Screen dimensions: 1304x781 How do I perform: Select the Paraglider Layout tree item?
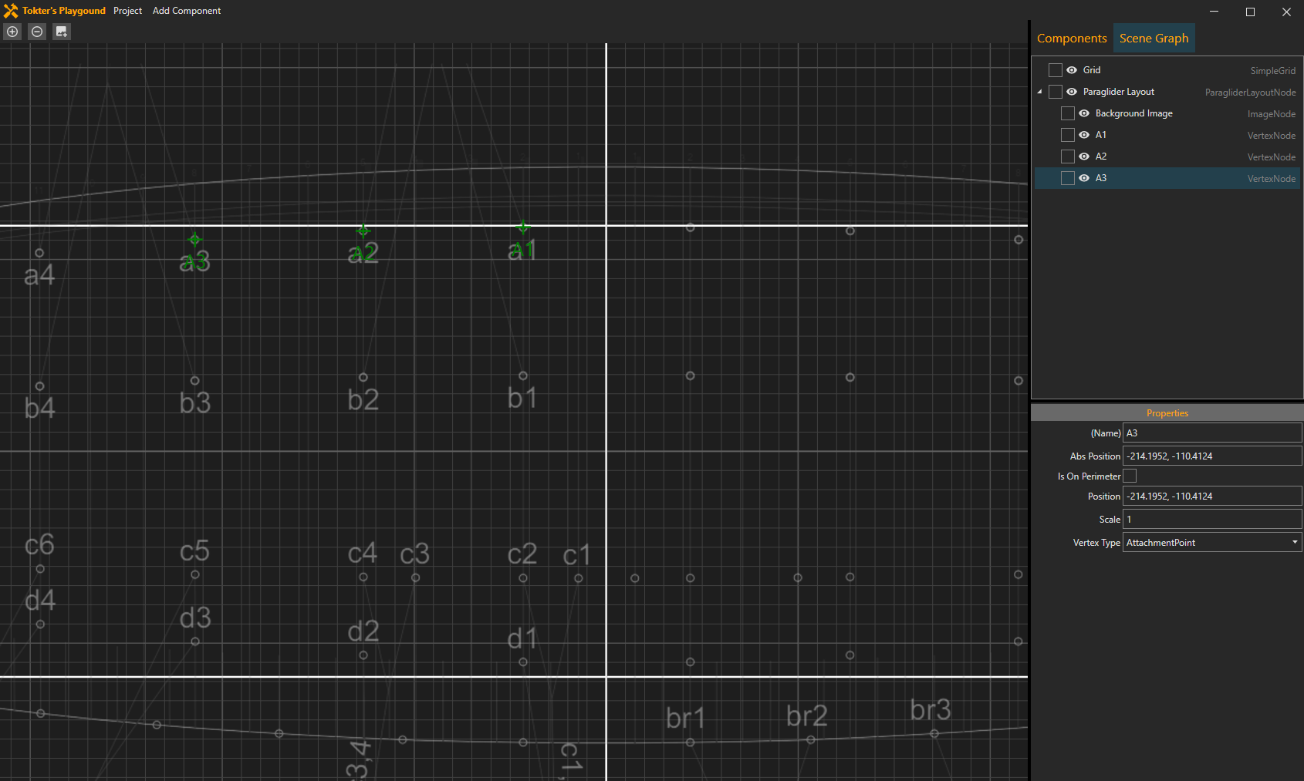(1167, 92)
